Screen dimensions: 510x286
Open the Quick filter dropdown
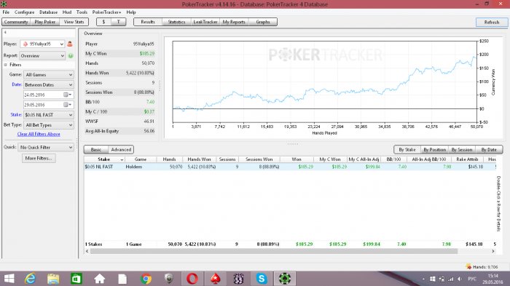(46, 147)
